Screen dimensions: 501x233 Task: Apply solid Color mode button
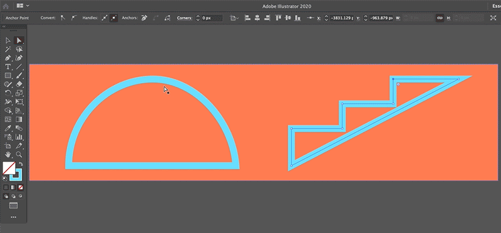(6, 187)
